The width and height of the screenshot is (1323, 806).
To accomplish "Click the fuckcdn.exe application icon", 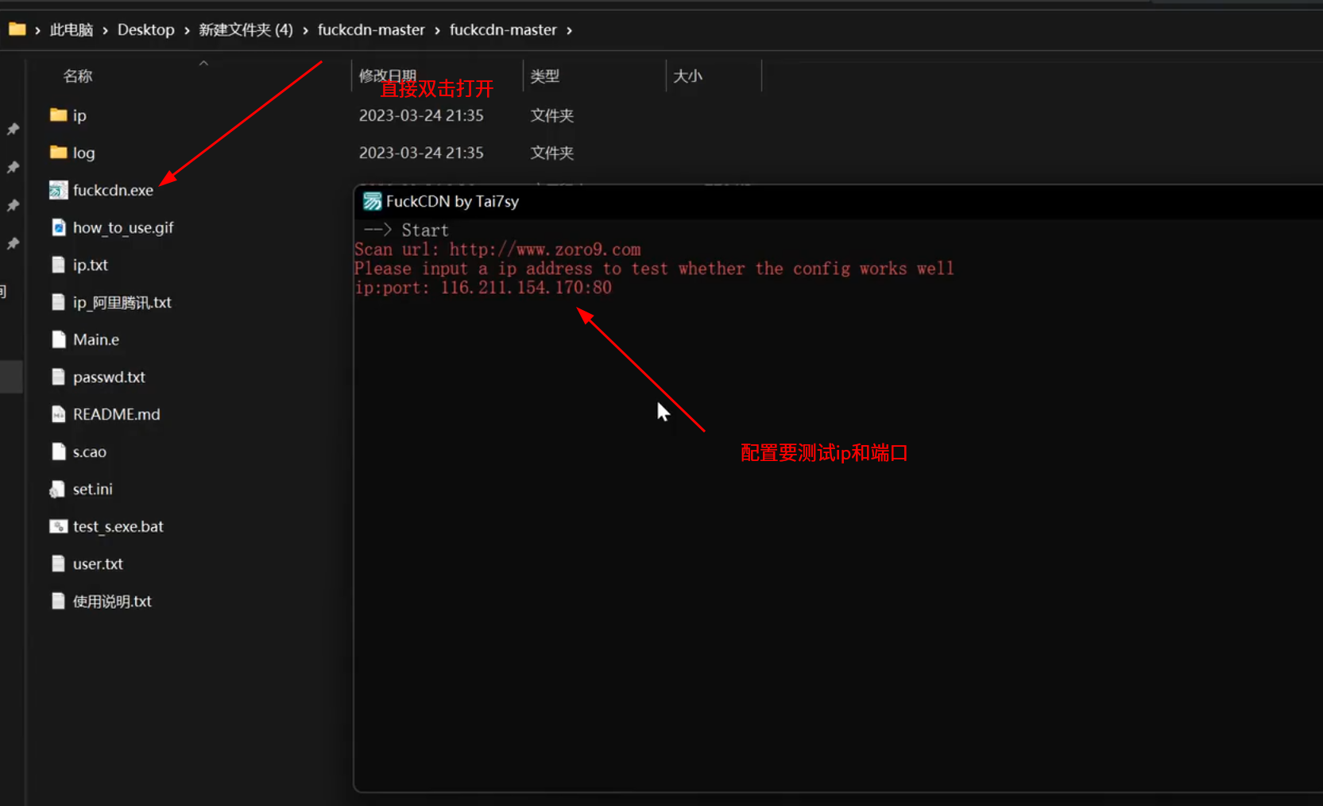I will 58,190.
